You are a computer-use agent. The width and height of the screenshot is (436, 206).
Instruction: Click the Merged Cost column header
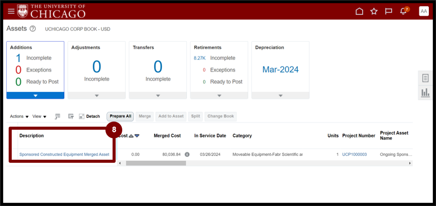(167, 136)
